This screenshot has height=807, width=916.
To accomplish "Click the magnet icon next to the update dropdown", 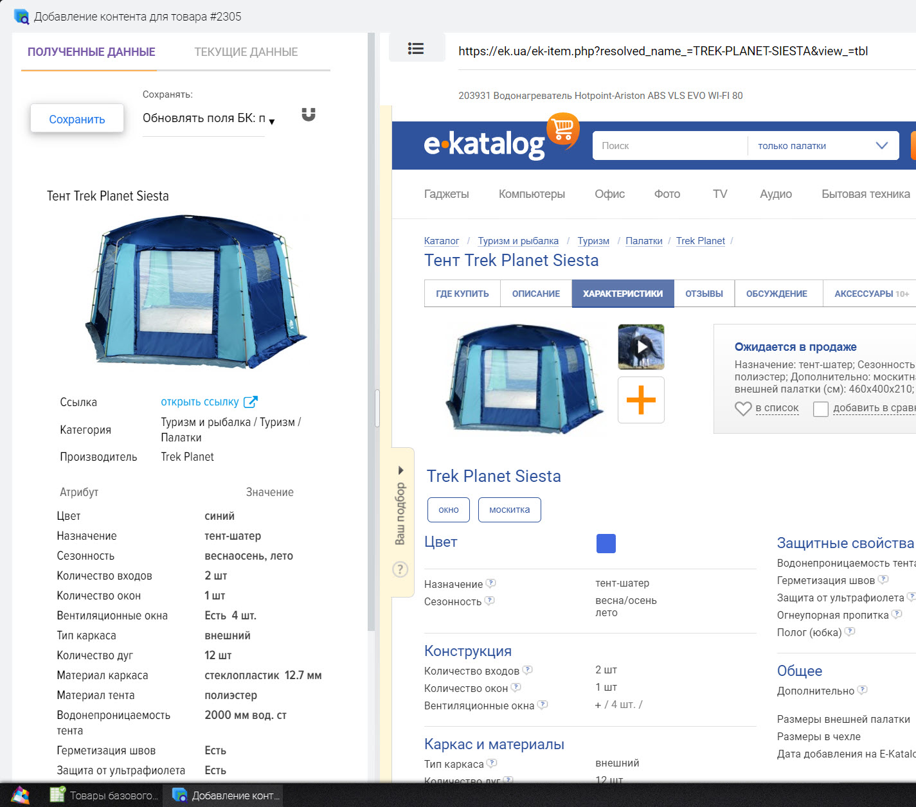I will point(309,114).
